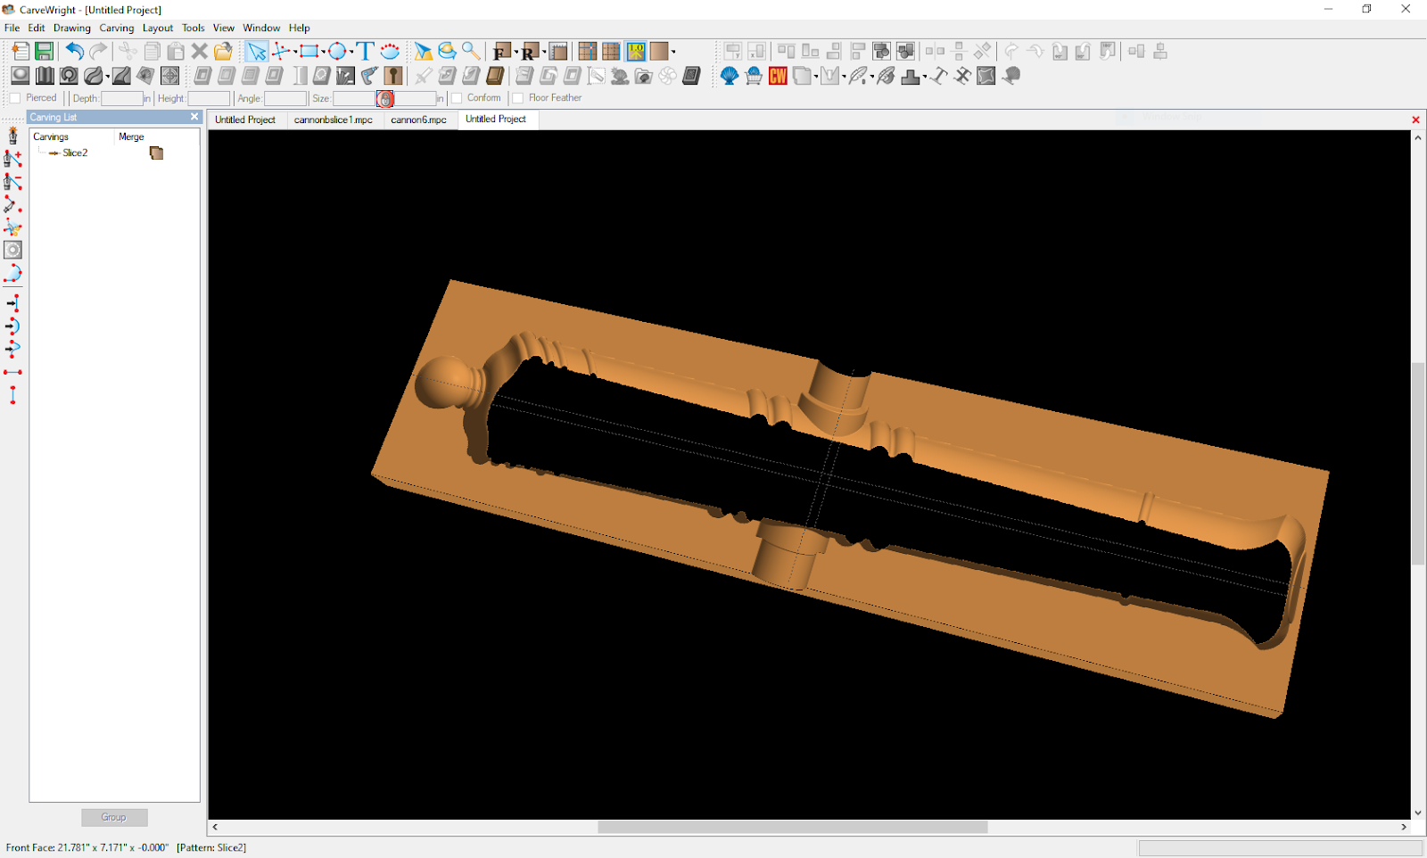
Task: Click the Undo arrow icon
Action: point(75,52)
